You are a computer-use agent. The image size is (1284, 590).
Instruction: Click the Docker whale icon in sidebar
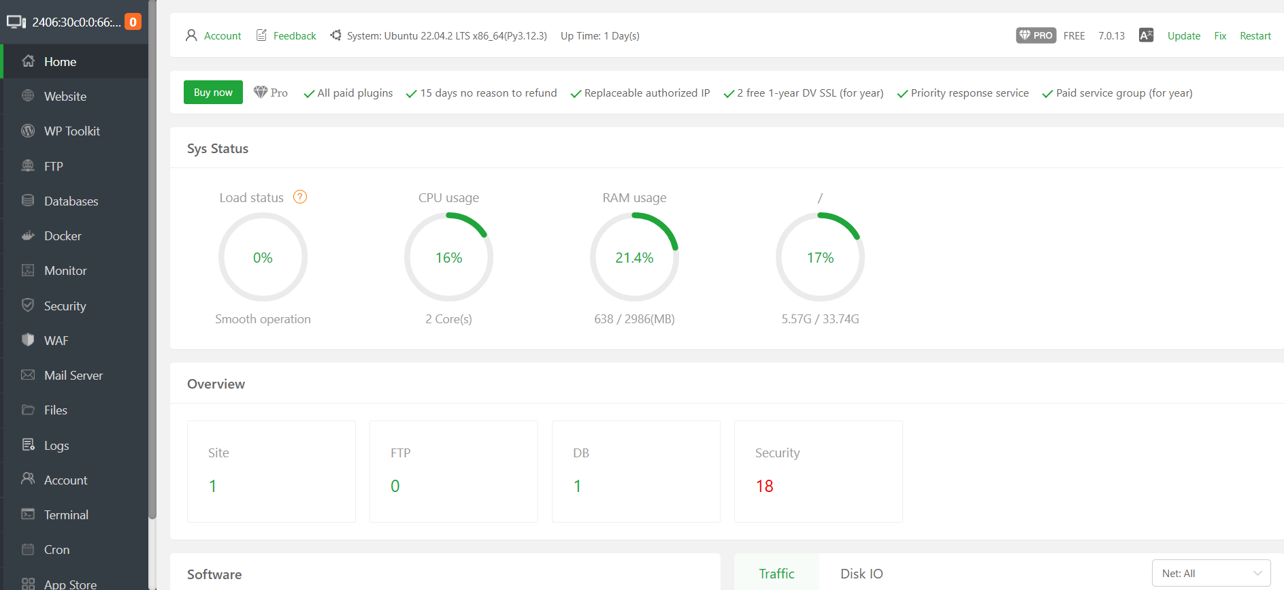click(x=28, y=236)
